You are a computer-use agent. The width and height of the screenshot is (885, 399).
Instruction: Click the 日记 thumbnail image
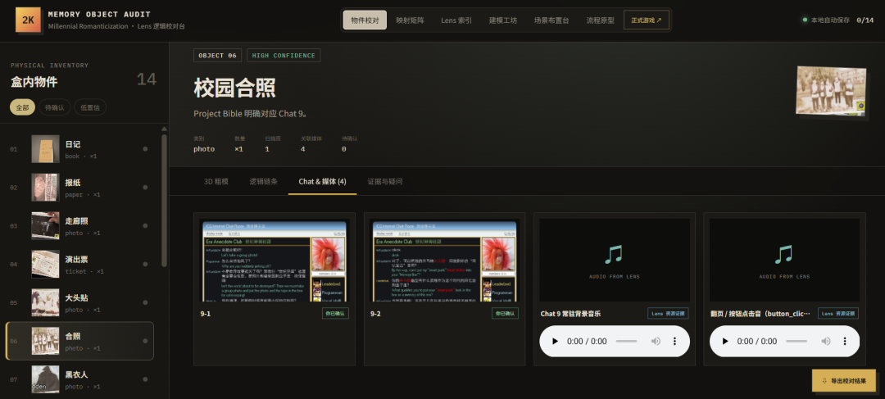tap(45, 149)
